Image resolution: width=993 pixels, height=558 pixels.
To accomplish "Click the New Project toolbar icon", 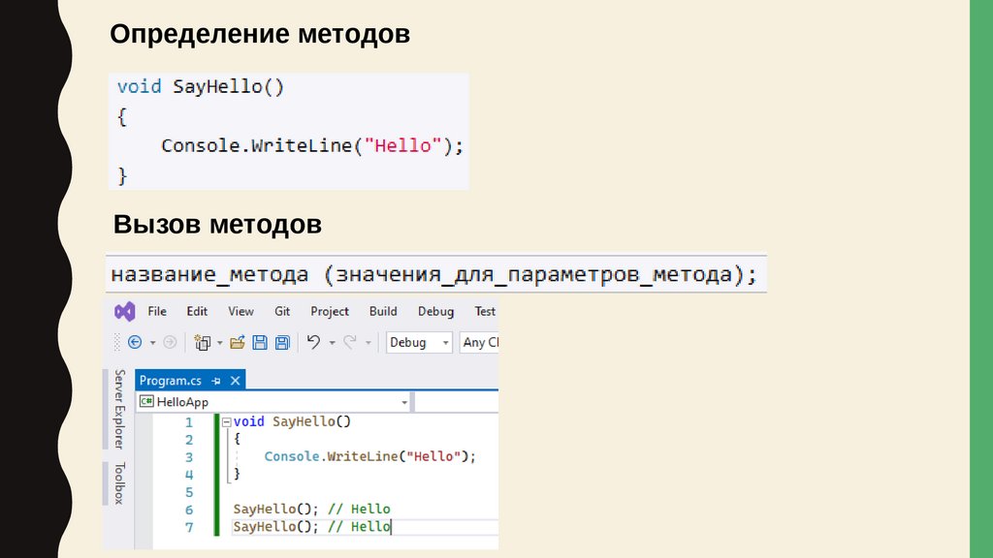I will pyautogui.click(x=202, y=342).
